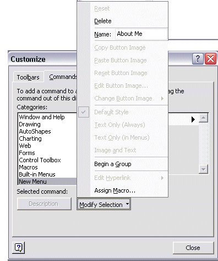
Task: Select Macros in Categories list
Action: coord(47,167)
